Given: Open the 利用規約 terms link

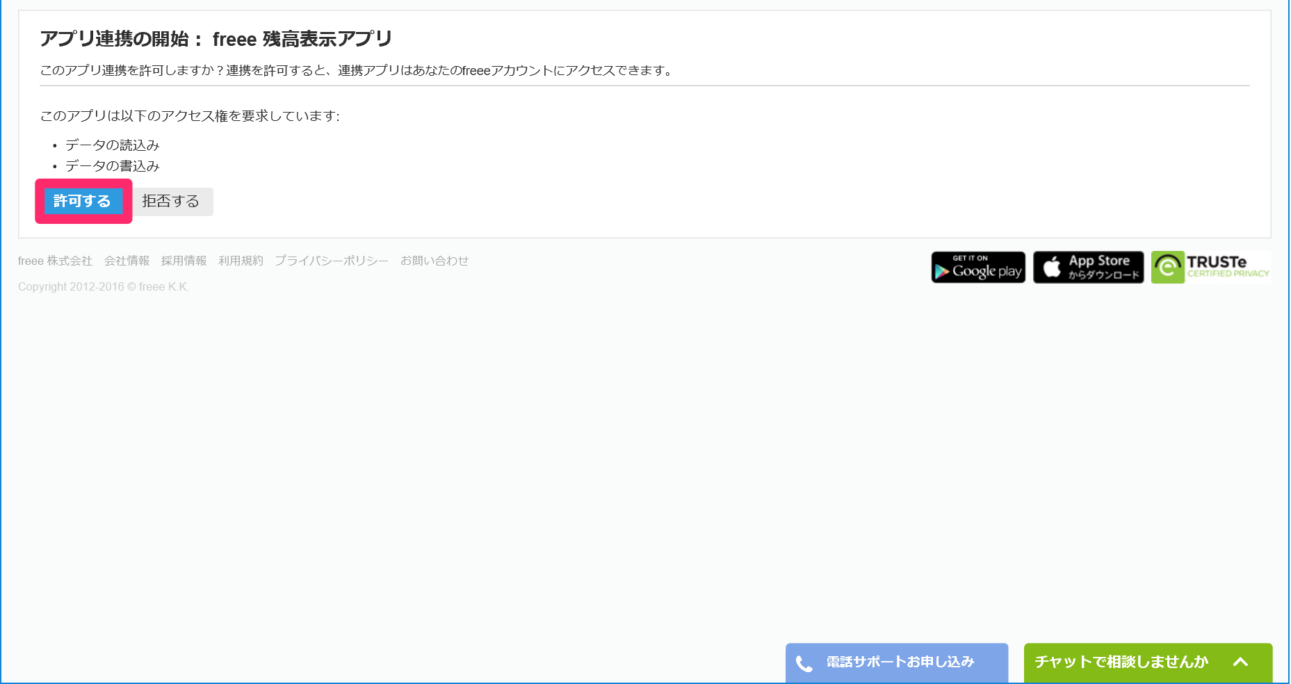Looking at the screenshot, I should click(x=241, y=261).
